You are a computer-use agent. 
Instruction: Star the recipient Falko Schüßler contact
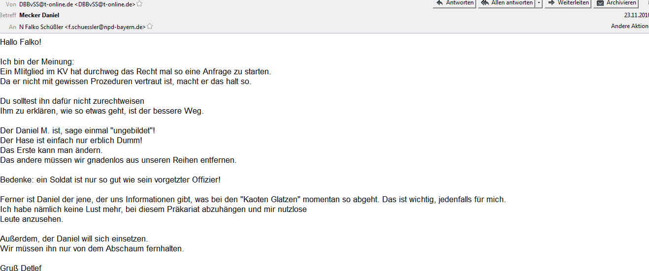(x=150, y=27)
